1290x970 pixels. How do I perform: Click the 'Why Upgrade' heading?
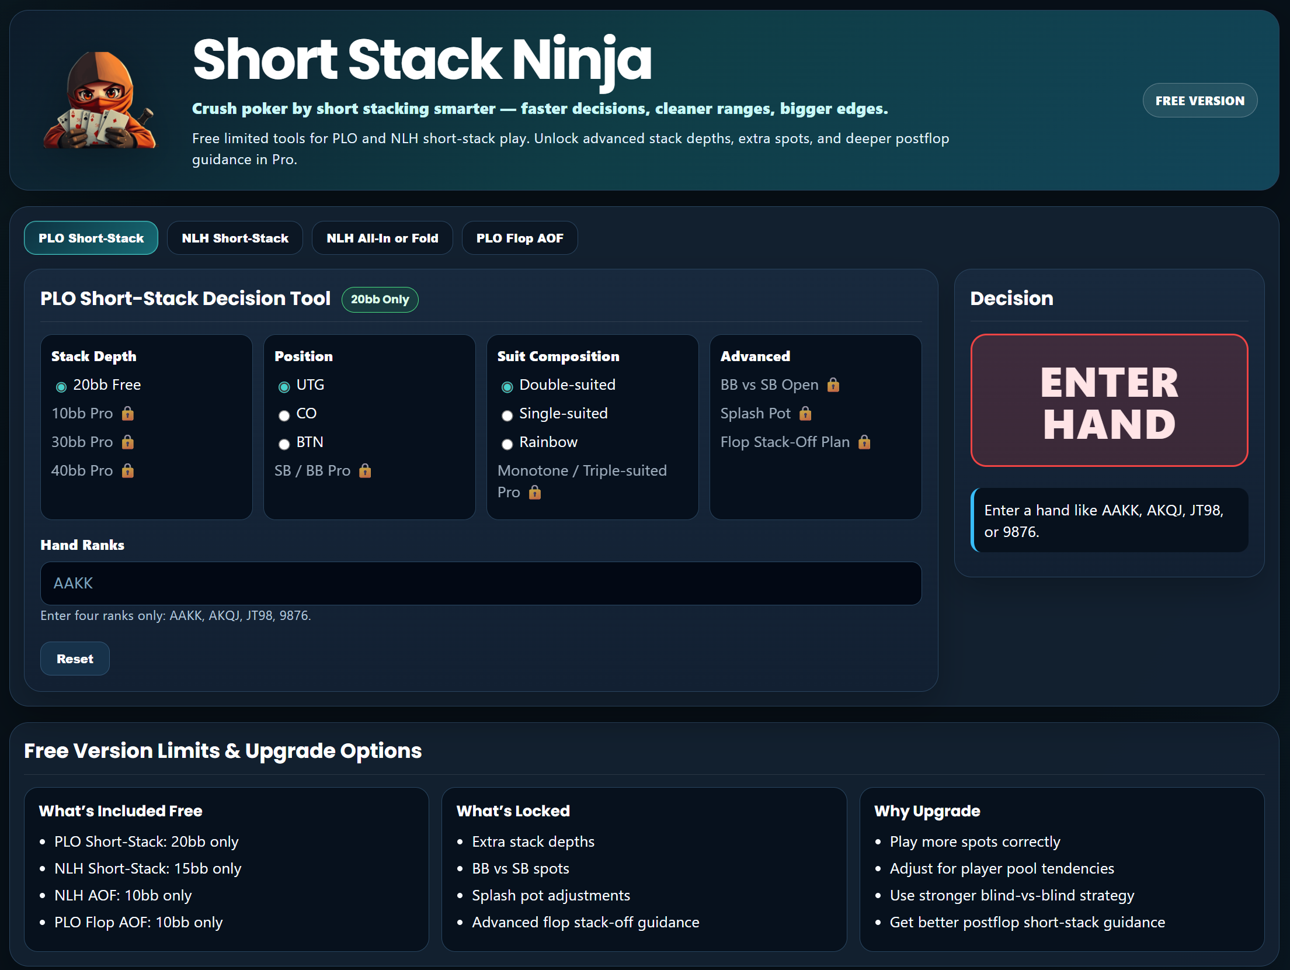click(927, 811)
